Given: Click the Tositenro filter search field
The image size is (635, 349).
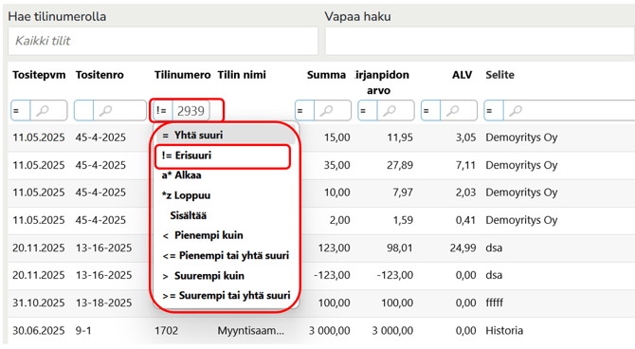Looking at the screenshot, I should click(119, 111).
